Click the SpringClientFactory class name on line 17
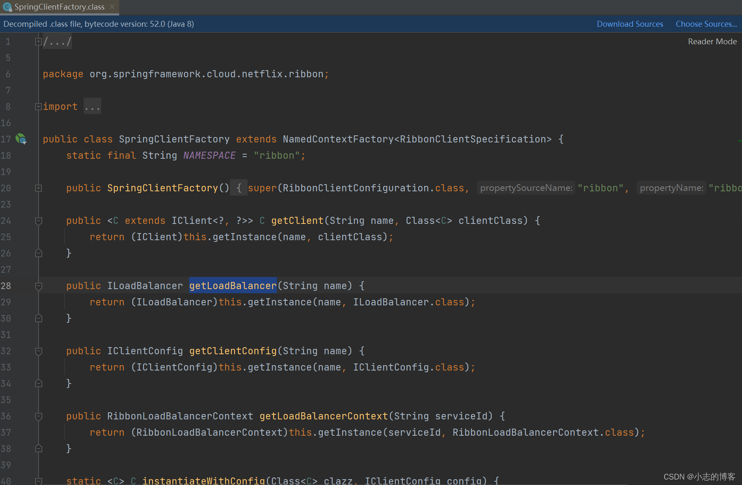The width and height of the screenshot is (742, 485). point(174,139)
